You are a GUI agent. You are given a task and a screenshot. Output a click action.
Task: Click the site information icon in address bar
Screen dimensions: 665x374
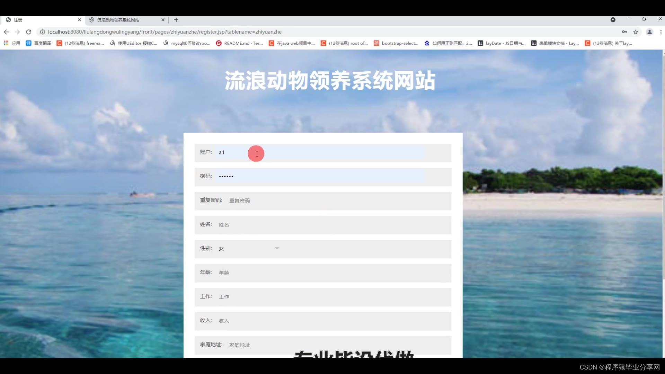[x=42, y=32]
